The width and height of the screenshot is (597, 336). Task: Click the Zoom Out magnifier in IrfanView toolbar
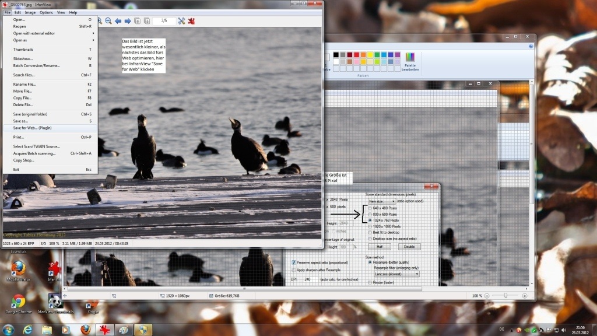(x=108, y=21)
